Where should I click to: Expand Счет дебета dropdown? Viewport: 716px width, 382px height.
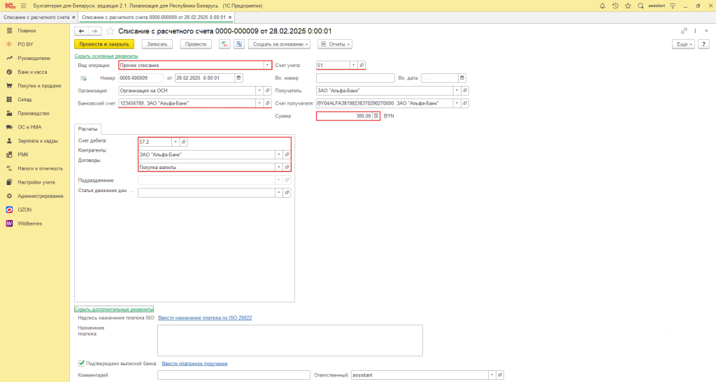(176, 142)
